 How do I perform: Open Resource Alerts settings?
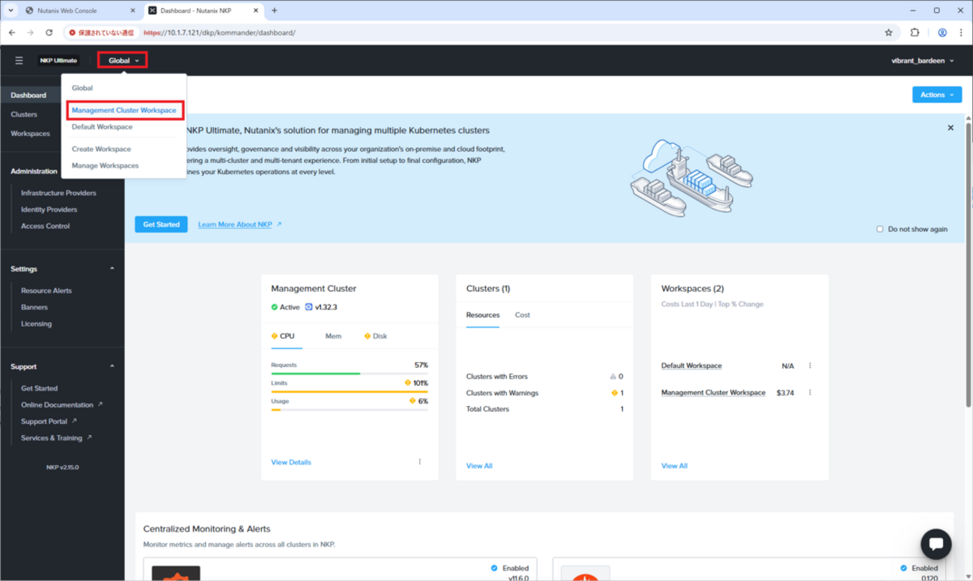pyautogui.click(x=46, y=291)
